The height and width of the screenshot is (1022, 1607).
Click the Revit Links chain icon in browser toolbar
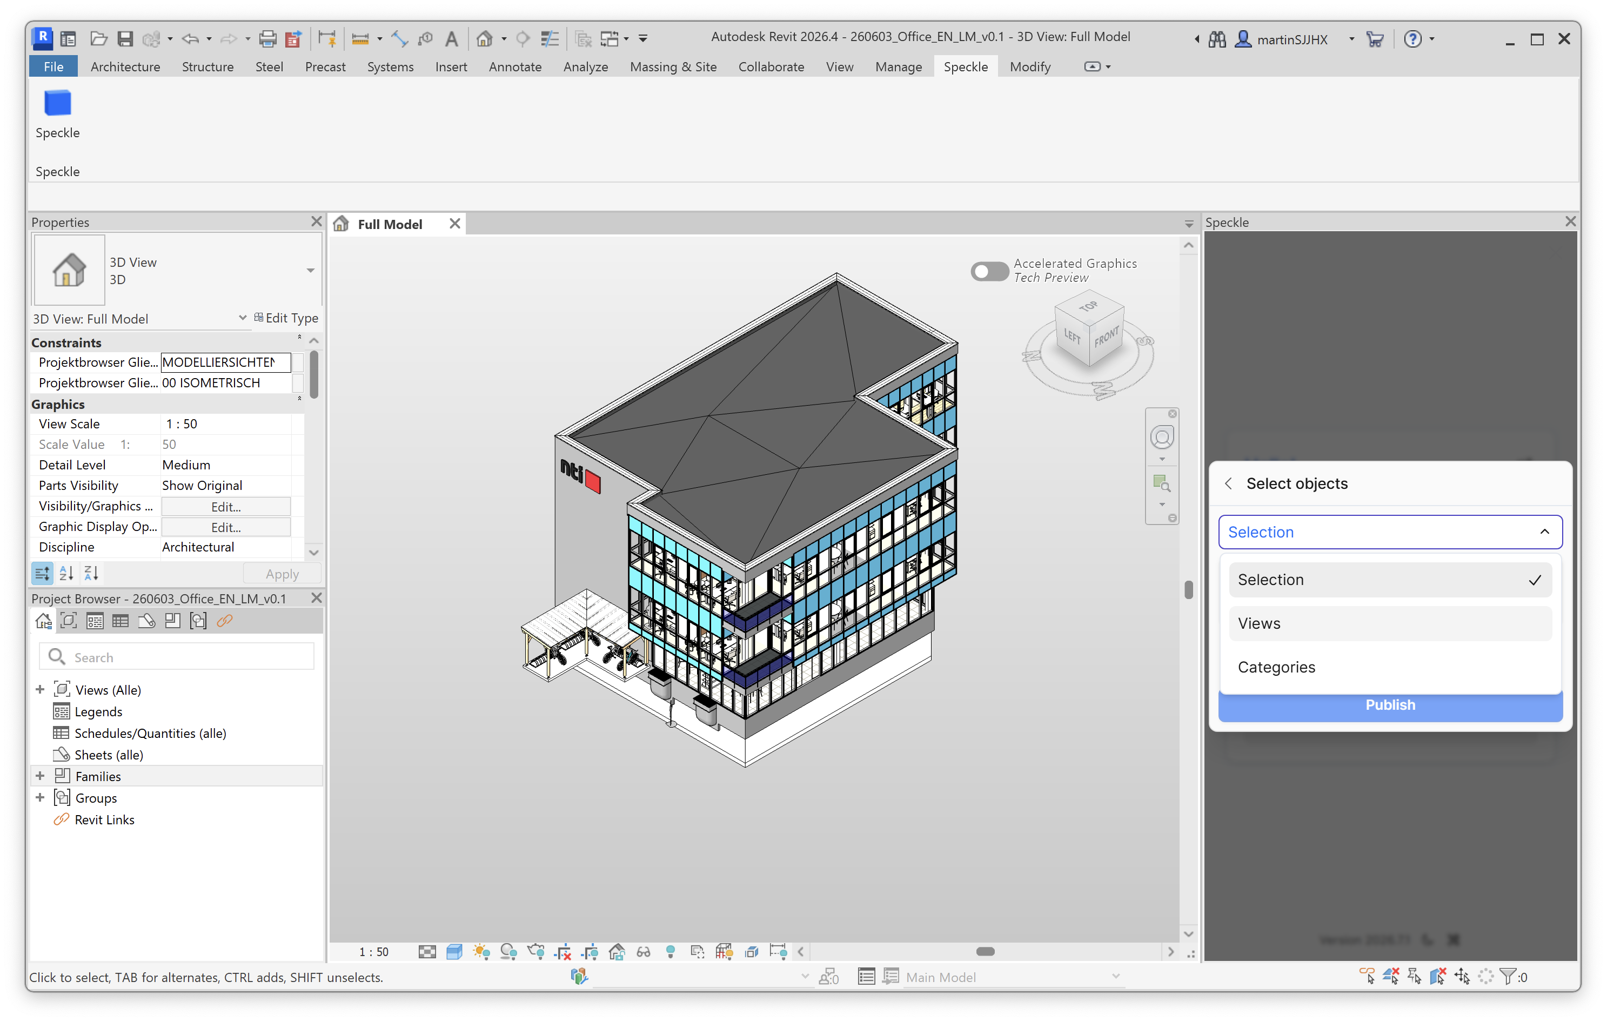[x=224, y=621]
